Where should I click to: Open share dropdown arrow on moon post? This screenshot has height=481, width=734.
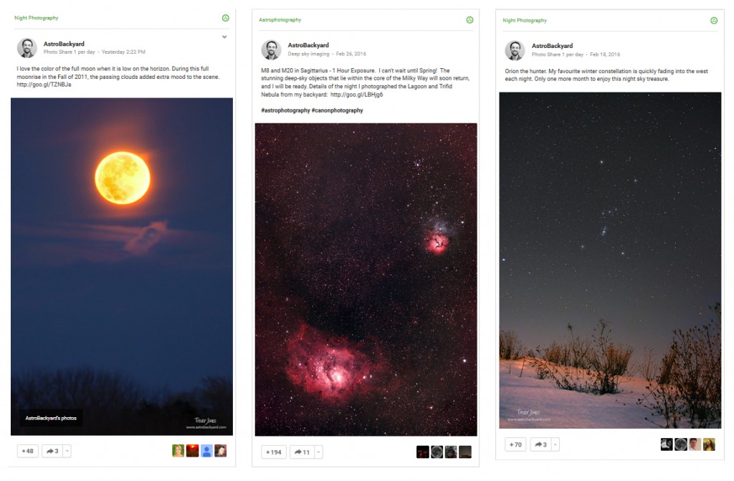(x=67, y=451)
